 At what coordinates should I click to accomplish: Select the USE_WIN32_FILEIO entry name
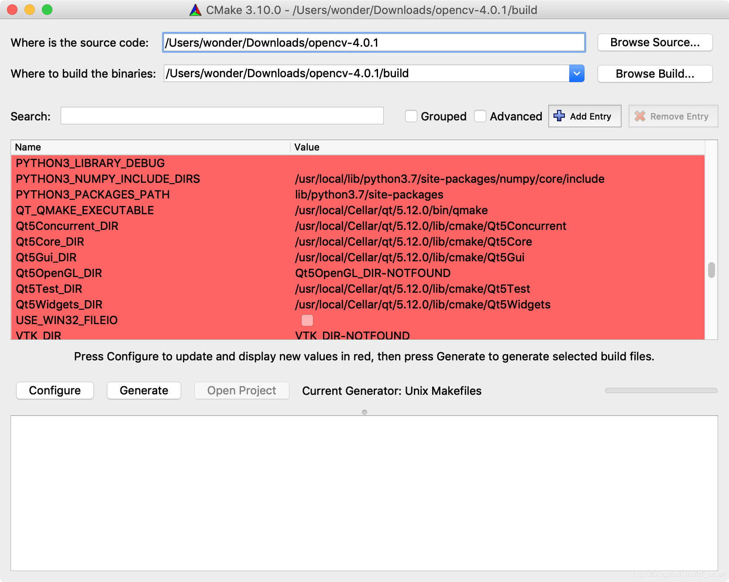tap(66, 320)
